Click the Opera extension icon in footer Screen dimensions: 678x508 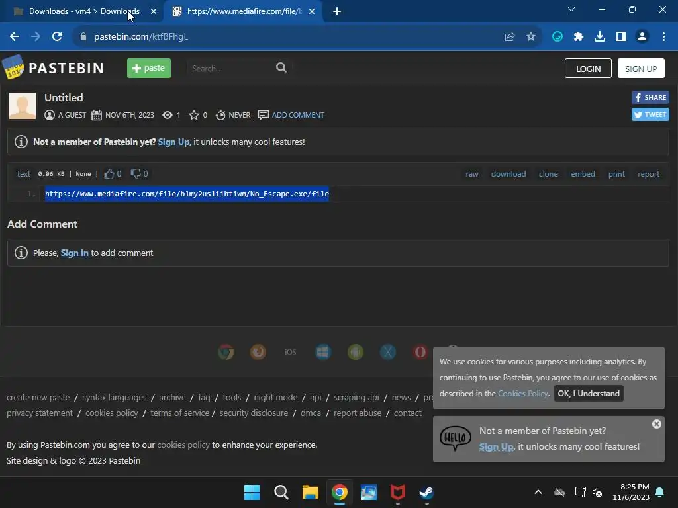coord(420,352)
